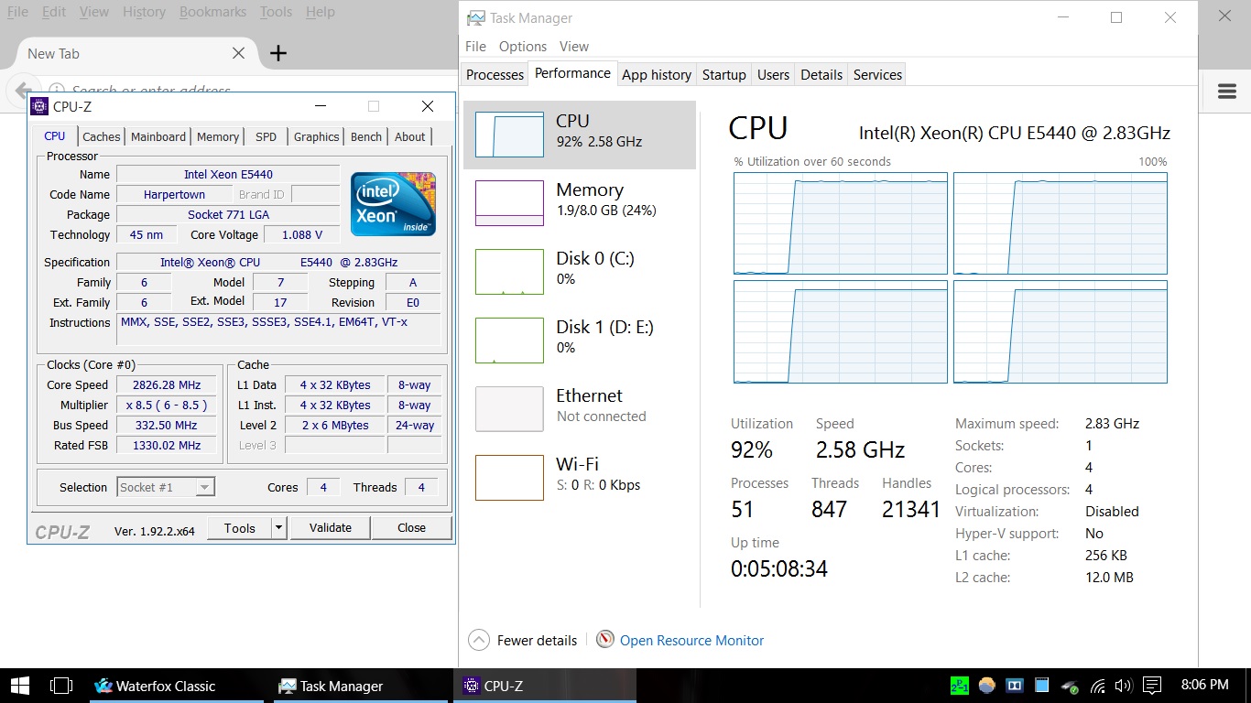The image size is (1251, 703).
Task: Open the Waterfox hamburger menu
Action: coord(1227,91)
